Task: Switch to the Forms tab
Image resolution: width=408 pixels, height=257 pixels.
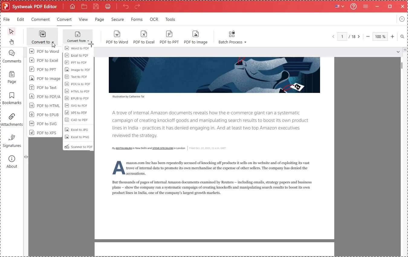Action: [x=137, y=19]
